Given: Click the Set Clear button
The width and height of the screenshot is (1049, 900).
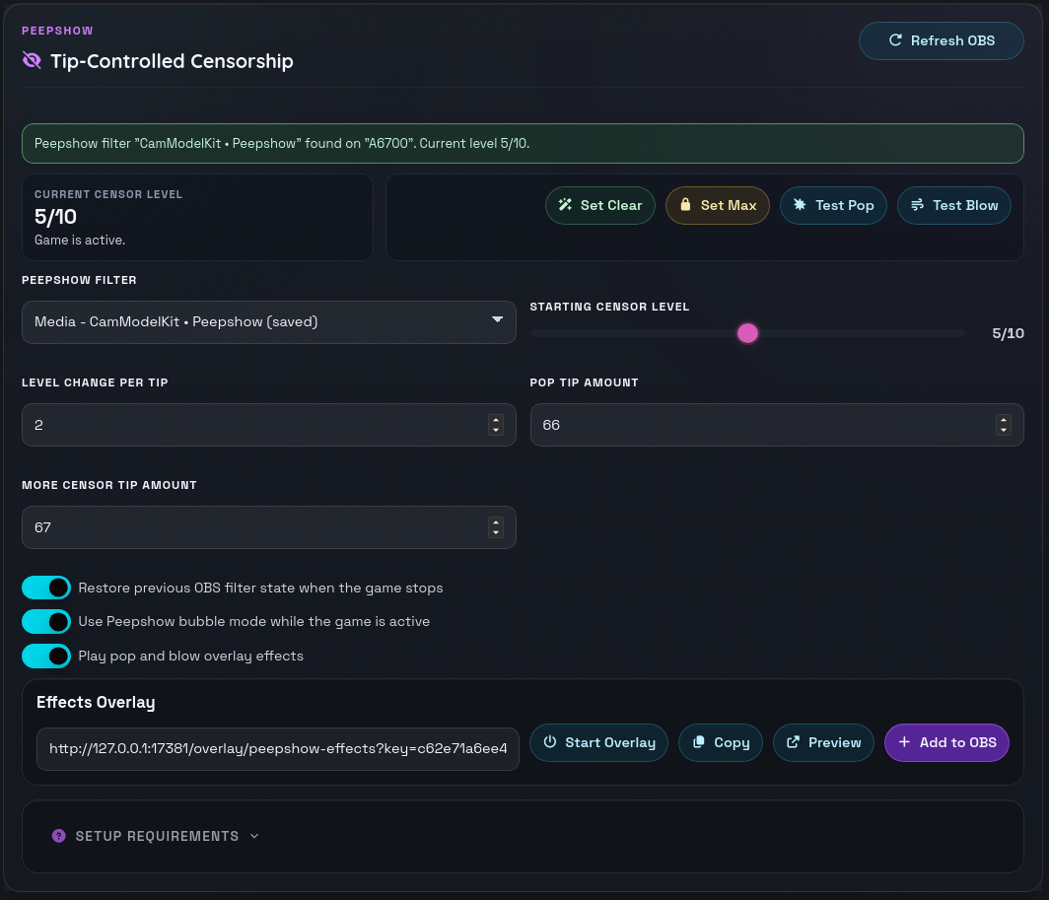Looking at the screenshot, I should pos(600,205).
